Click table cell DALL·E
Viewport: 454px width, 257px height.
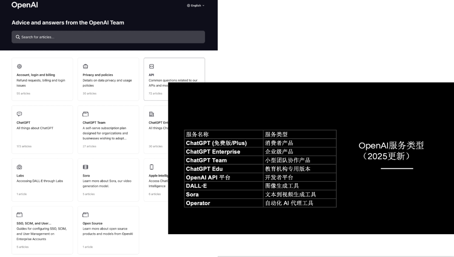(x=224, y=186)
